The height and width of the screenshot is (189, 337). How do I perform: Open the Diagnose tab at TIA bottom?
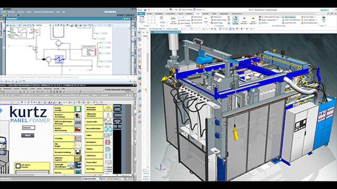click(116, 179)
